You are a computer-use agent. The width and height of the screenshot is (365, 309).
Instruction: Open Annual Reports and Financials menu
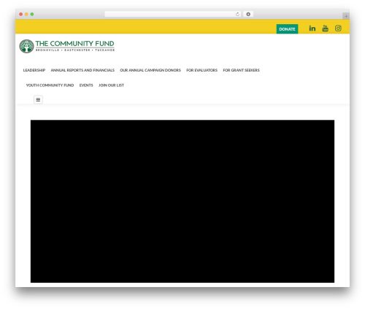tap(82, 70)
